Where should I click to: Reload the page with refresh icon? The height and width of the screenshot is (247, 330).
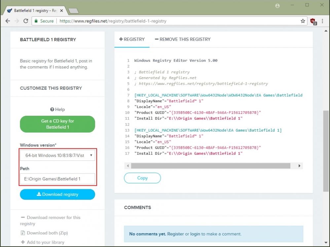[26, 21]
